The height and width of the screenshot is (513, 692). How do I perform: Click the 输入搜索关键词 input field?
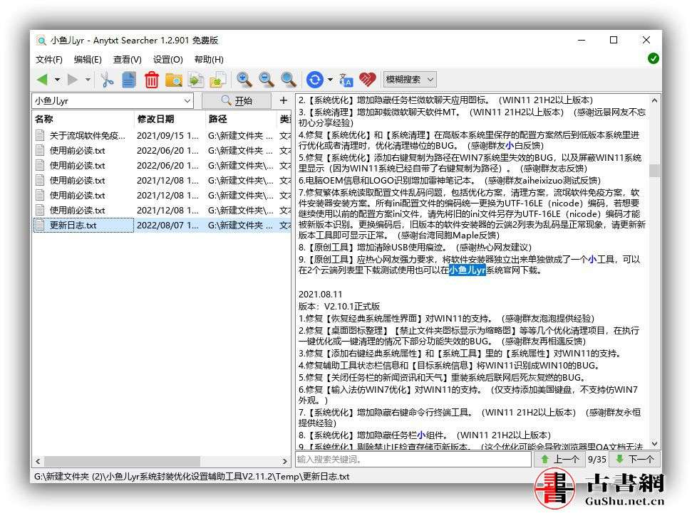(x=413, y=459)
